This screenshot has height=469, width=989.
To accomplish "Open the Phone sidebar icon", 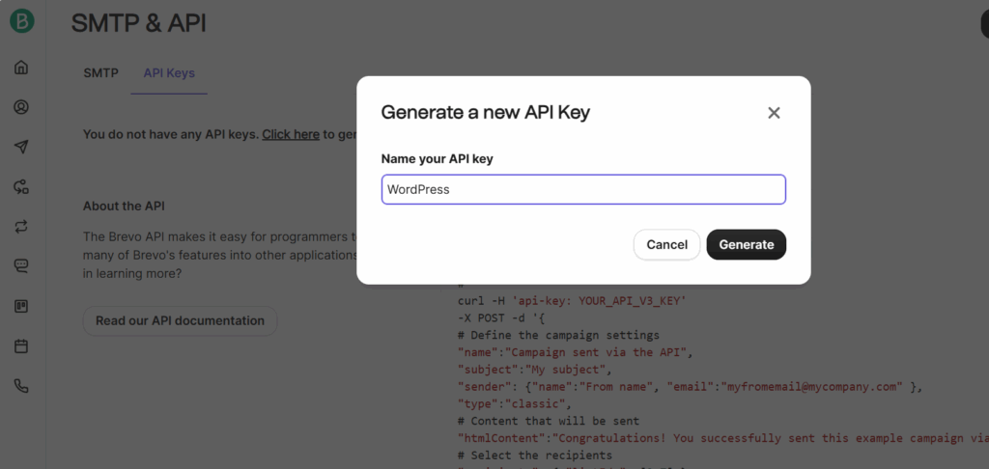I will [21, 386].
